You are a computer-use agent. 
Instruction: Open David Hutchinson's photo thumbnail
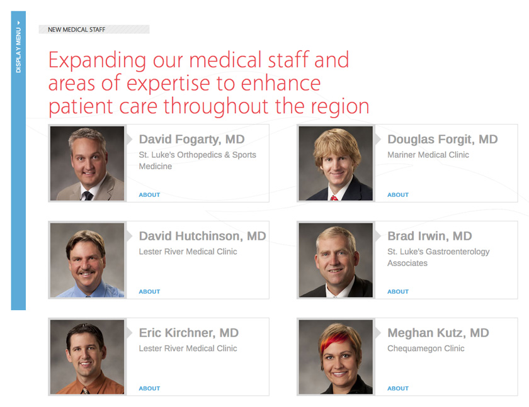[87, 260]
